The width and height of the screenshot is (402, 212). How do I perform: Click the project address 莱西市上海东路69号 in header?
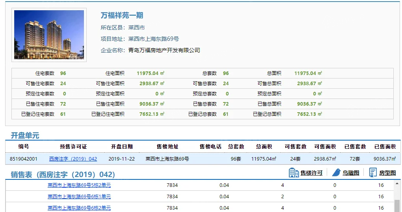click(154, 39)
